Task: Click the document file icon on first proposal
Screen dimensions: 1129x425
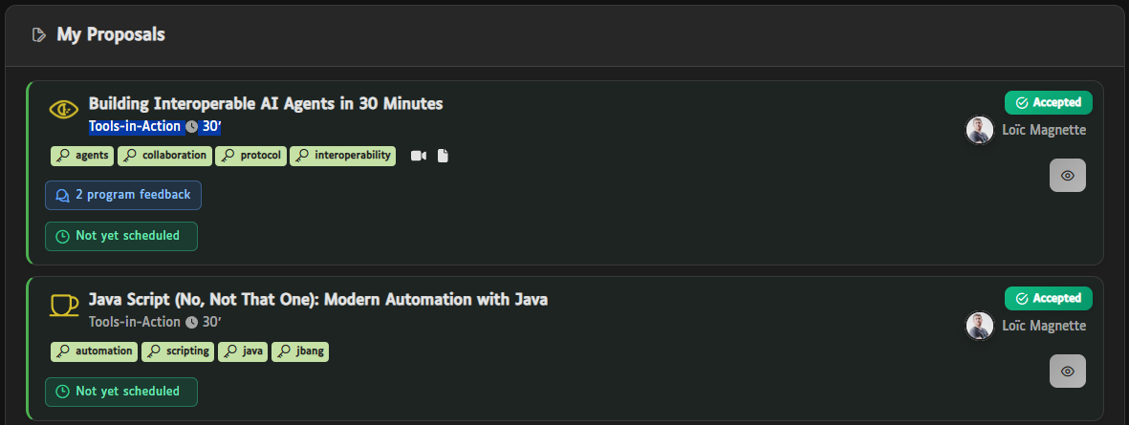Action: coord(443,156)
